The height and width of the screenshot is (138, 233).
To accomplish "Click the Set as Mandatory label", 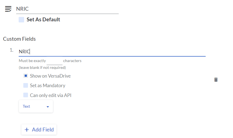I will click(x=47, y=86).
